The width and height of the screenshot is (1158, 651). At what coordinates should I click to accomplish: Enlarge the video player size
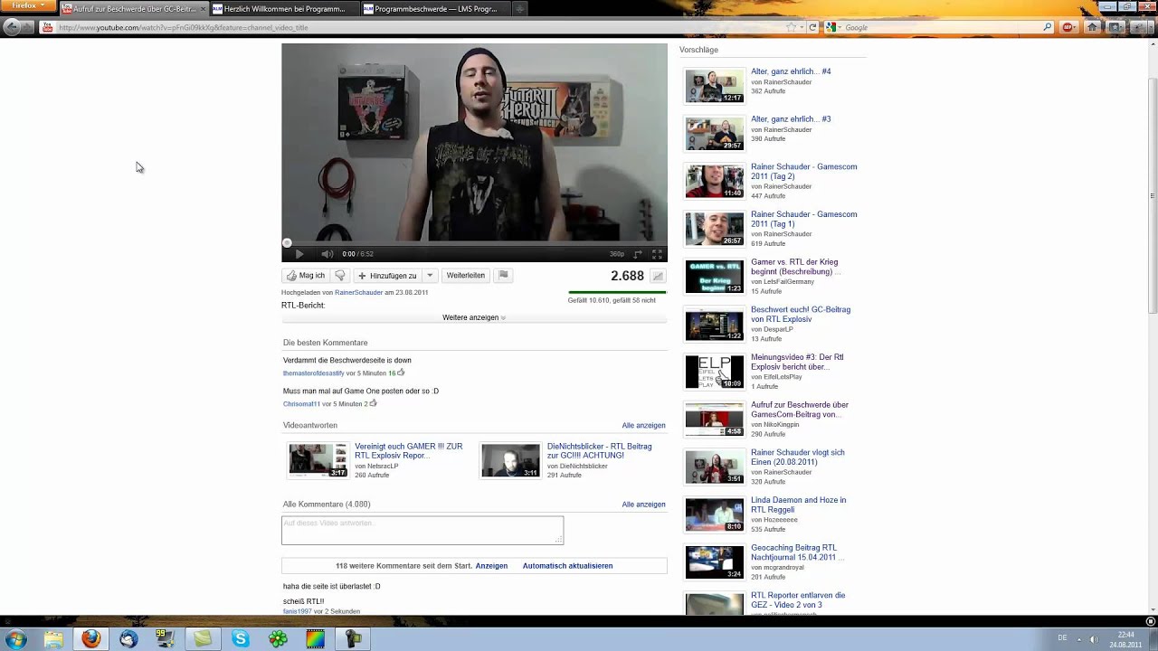(x=638, y=254)
